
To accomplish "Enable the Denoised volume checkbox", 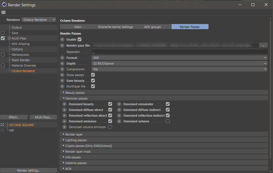I will 168,121.
